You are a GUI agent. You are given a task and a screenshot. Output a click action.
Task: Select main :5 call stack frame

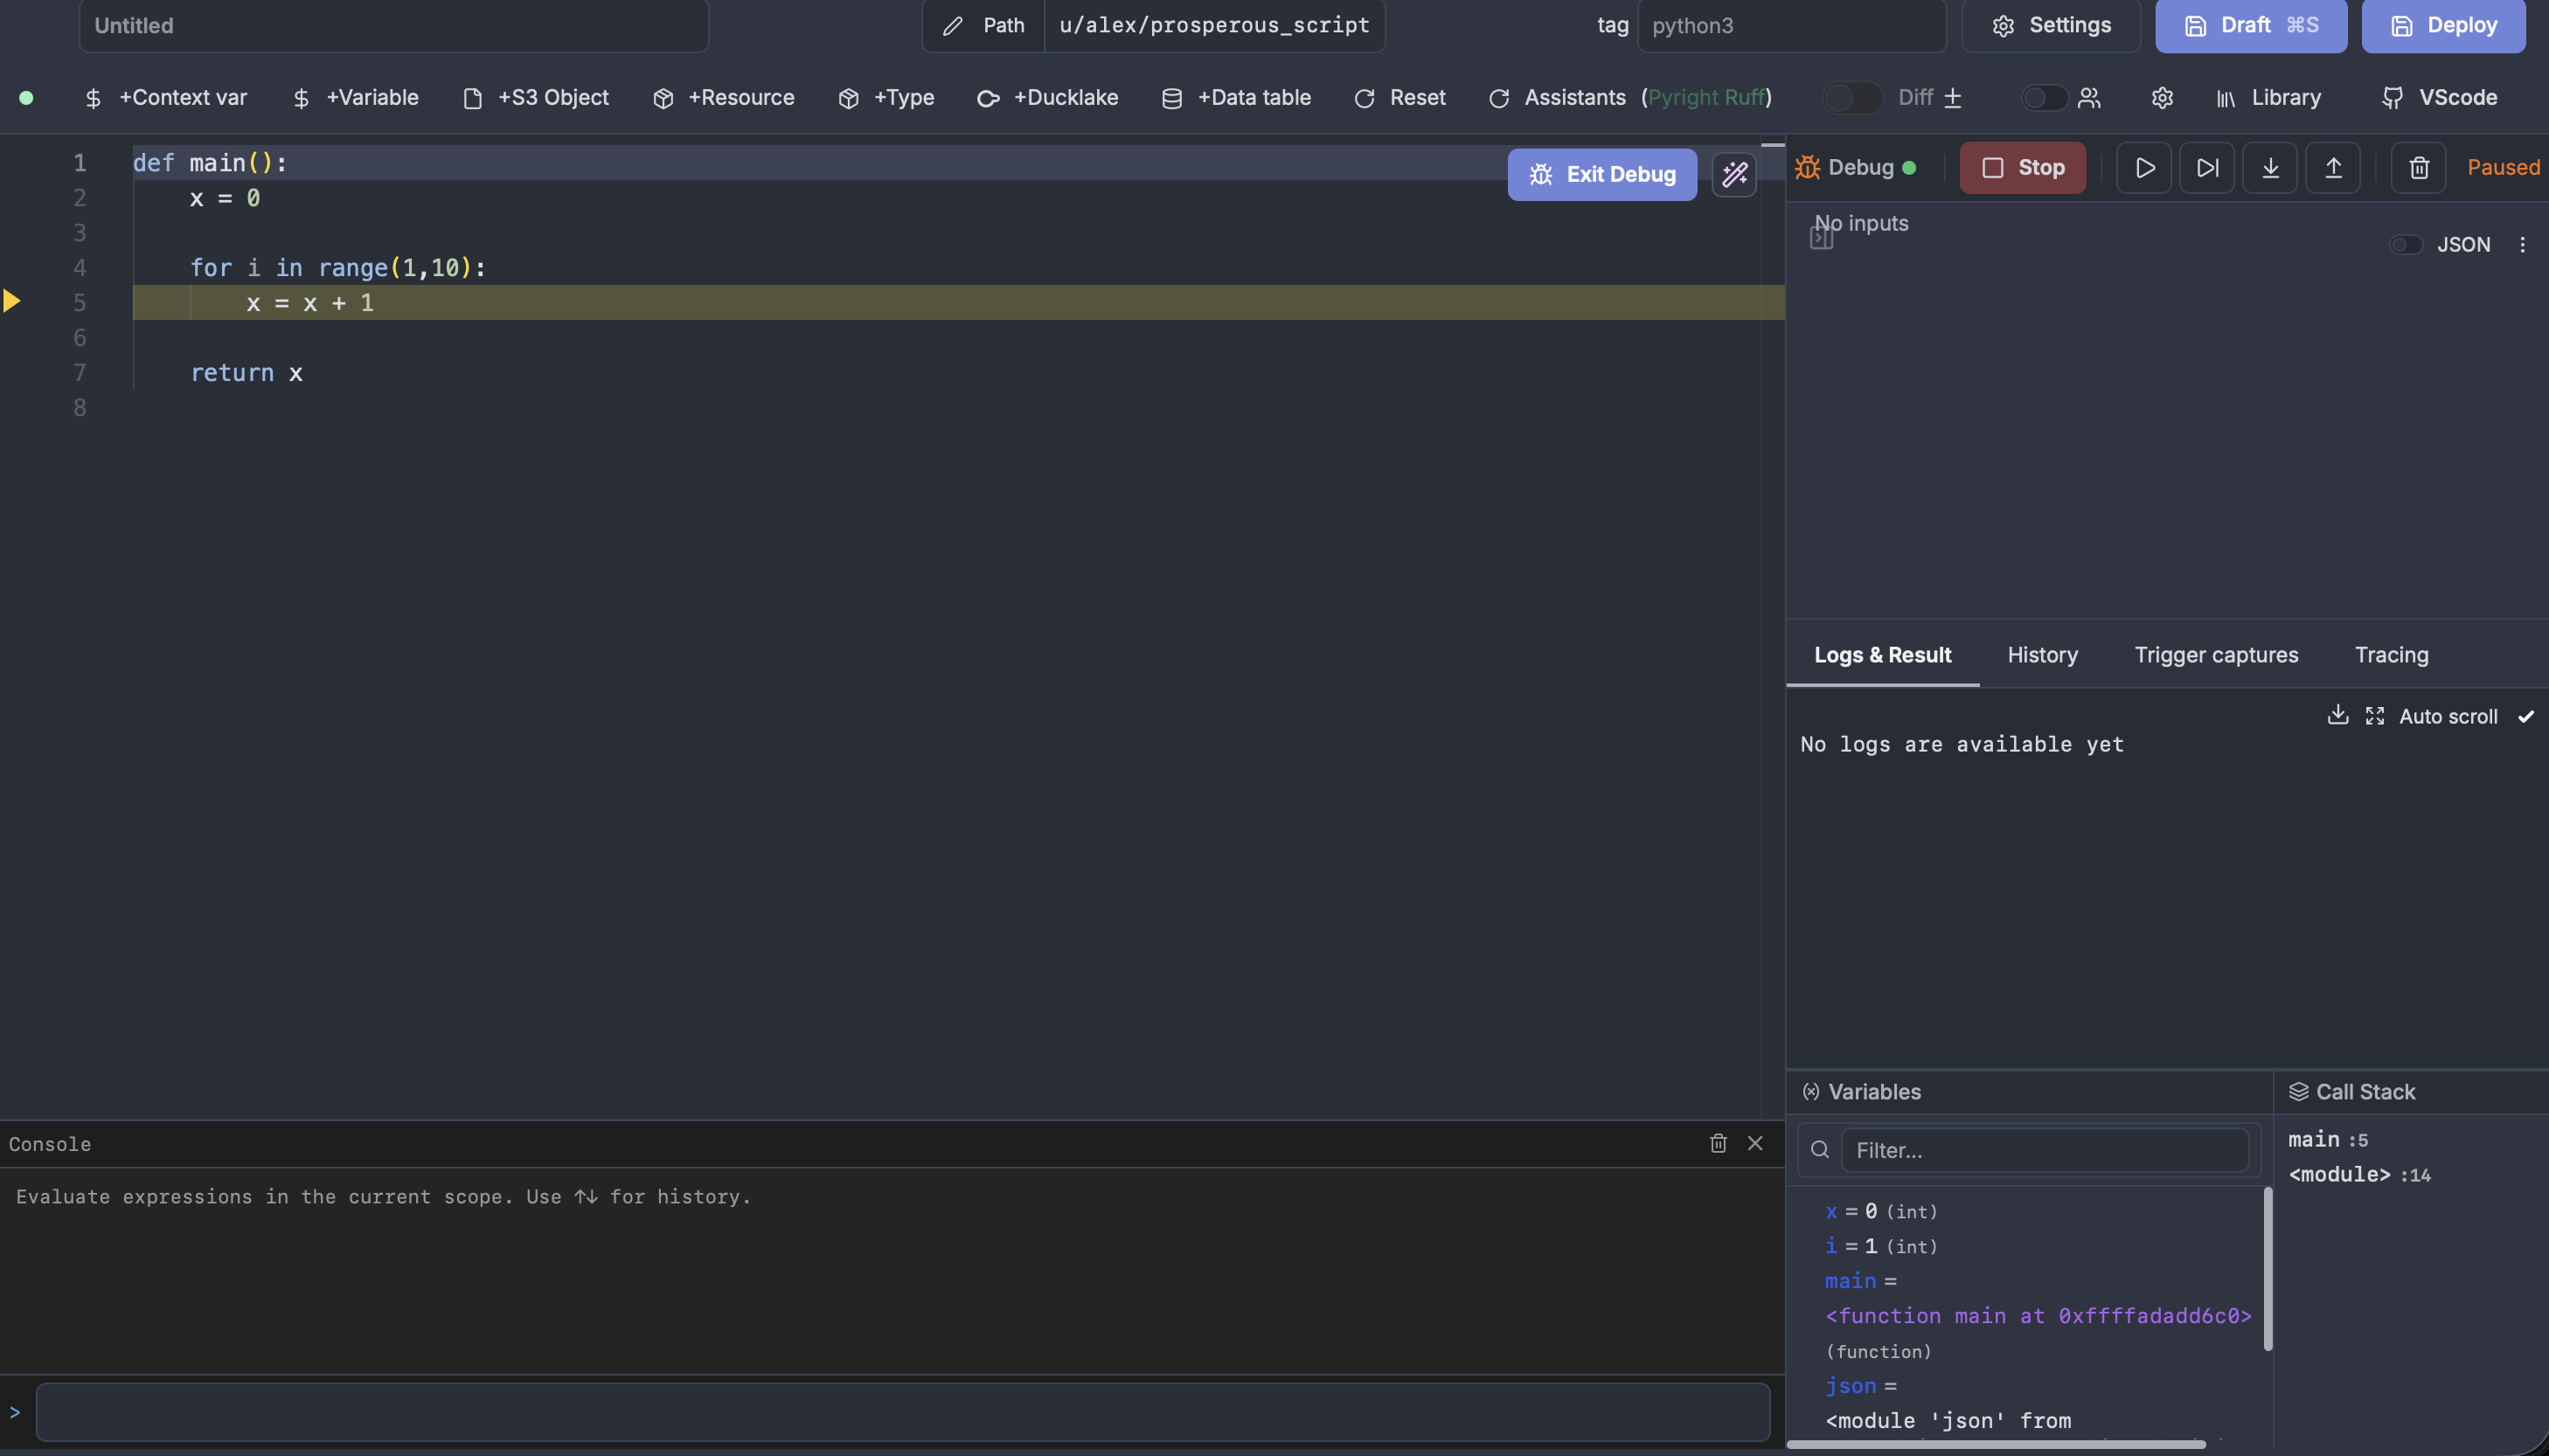point(2327,1140)
